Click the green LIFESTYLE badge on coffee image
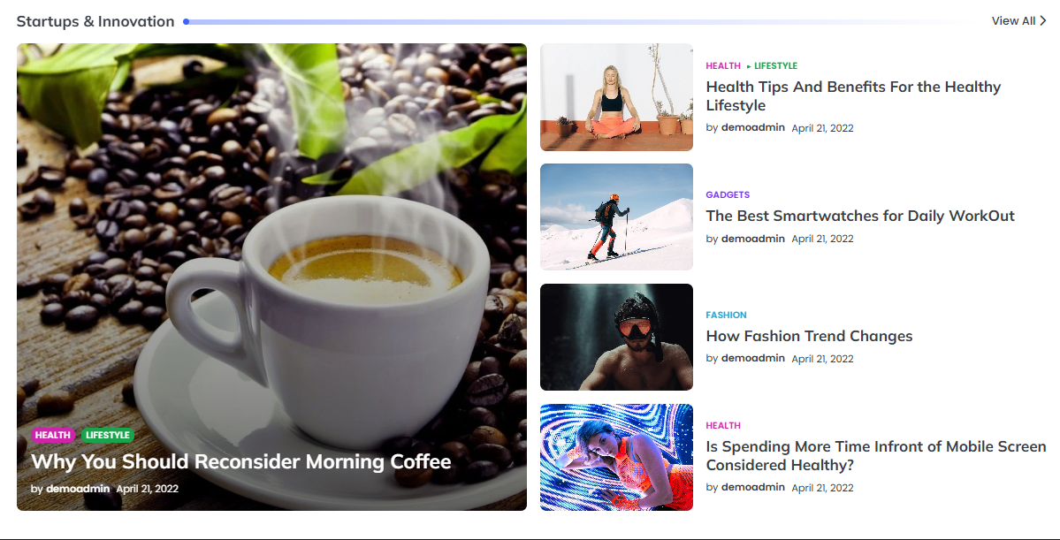Image resolution: width=1060 pixels, height=540 pixels. pyautogui.click(x=108, y=435)
